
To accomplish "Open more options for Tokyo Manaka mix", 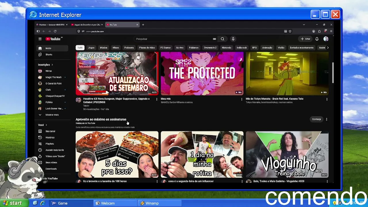I will (327, 99).
